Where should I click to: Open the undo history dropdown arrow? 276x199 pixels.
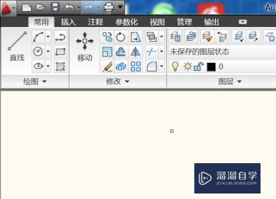coord(79,7)
